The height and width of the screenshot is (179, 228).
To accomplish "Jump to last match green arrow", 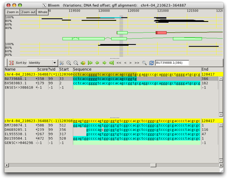I will (x=111, y=63).
